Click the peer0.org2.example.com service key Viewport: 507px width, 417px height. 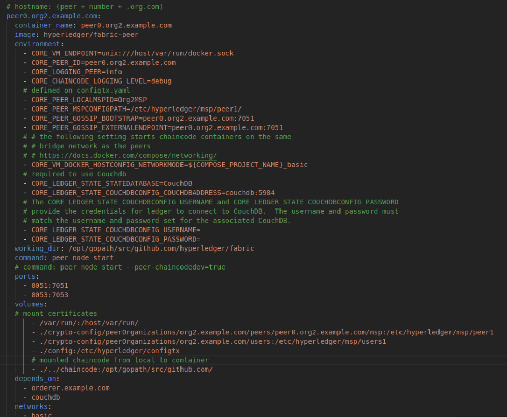(52, 16)
